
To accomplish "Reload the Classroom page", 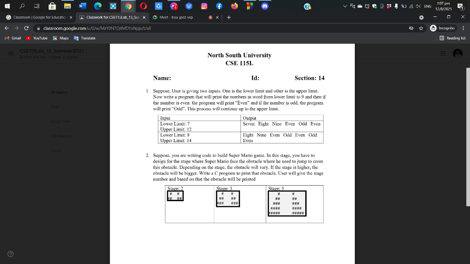I will 26,28.
